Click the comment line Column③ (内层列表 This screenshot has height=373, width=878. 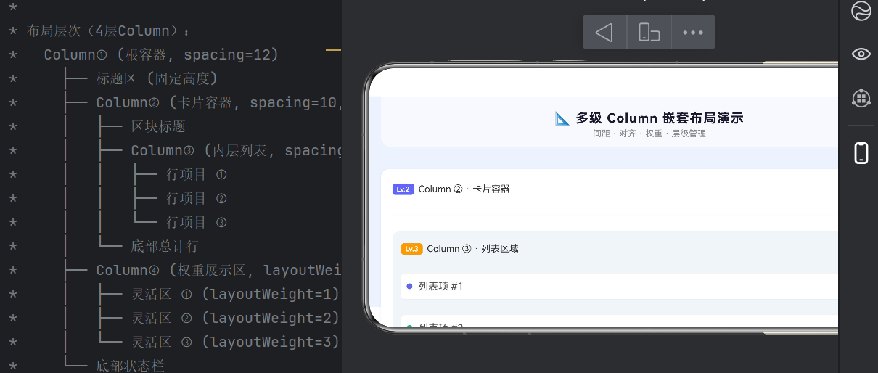click(235, 151)
